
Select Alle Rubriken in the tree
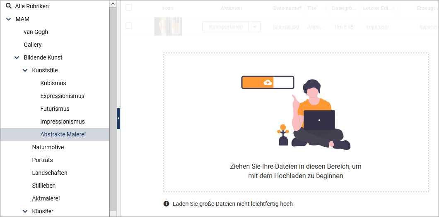32,6
